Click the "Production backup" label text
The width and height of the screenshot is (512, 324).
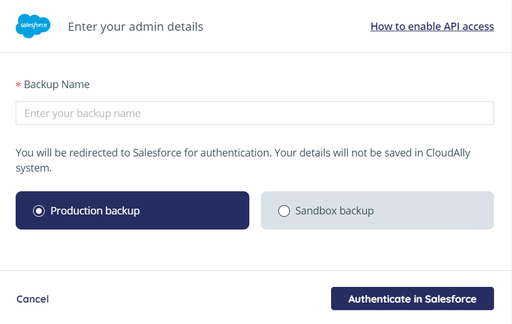point(95,211)
